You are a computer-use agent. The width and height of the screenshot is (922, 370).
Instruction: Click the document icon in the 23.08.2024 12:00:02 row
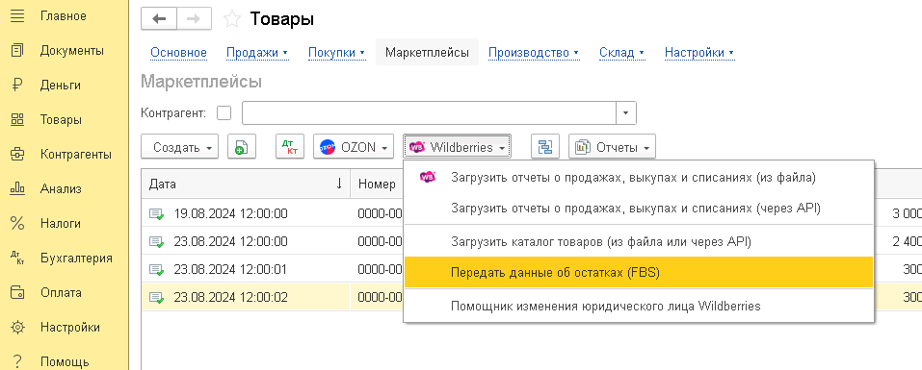point(156,298)
